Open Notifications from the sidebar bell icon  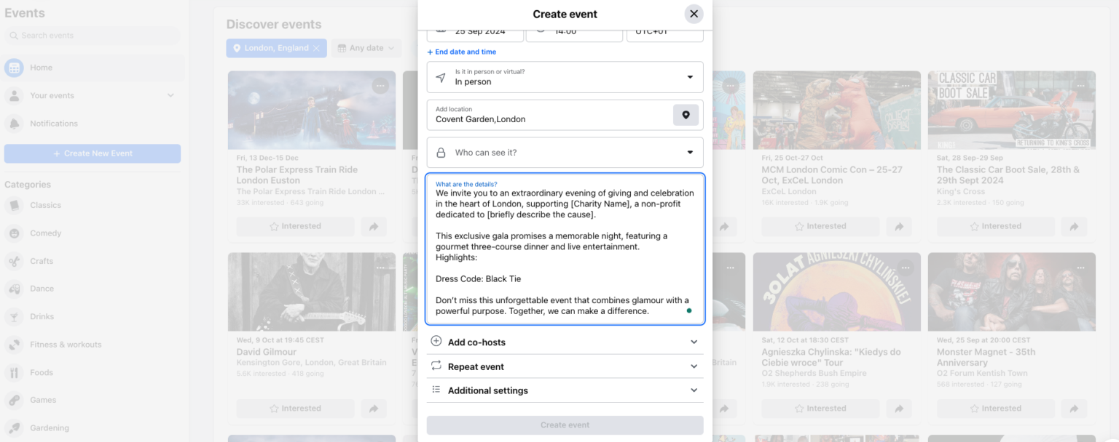(x=15, y=123)
